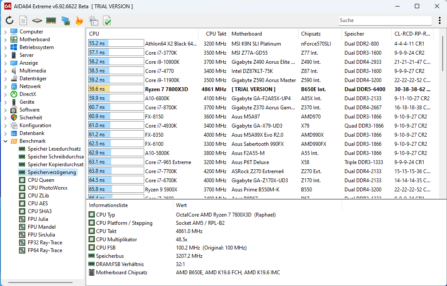The height and width of the screenshot is (286, 447).
Task: Select the Netzwerk icon in tree
Action: (x=14, y=86)
